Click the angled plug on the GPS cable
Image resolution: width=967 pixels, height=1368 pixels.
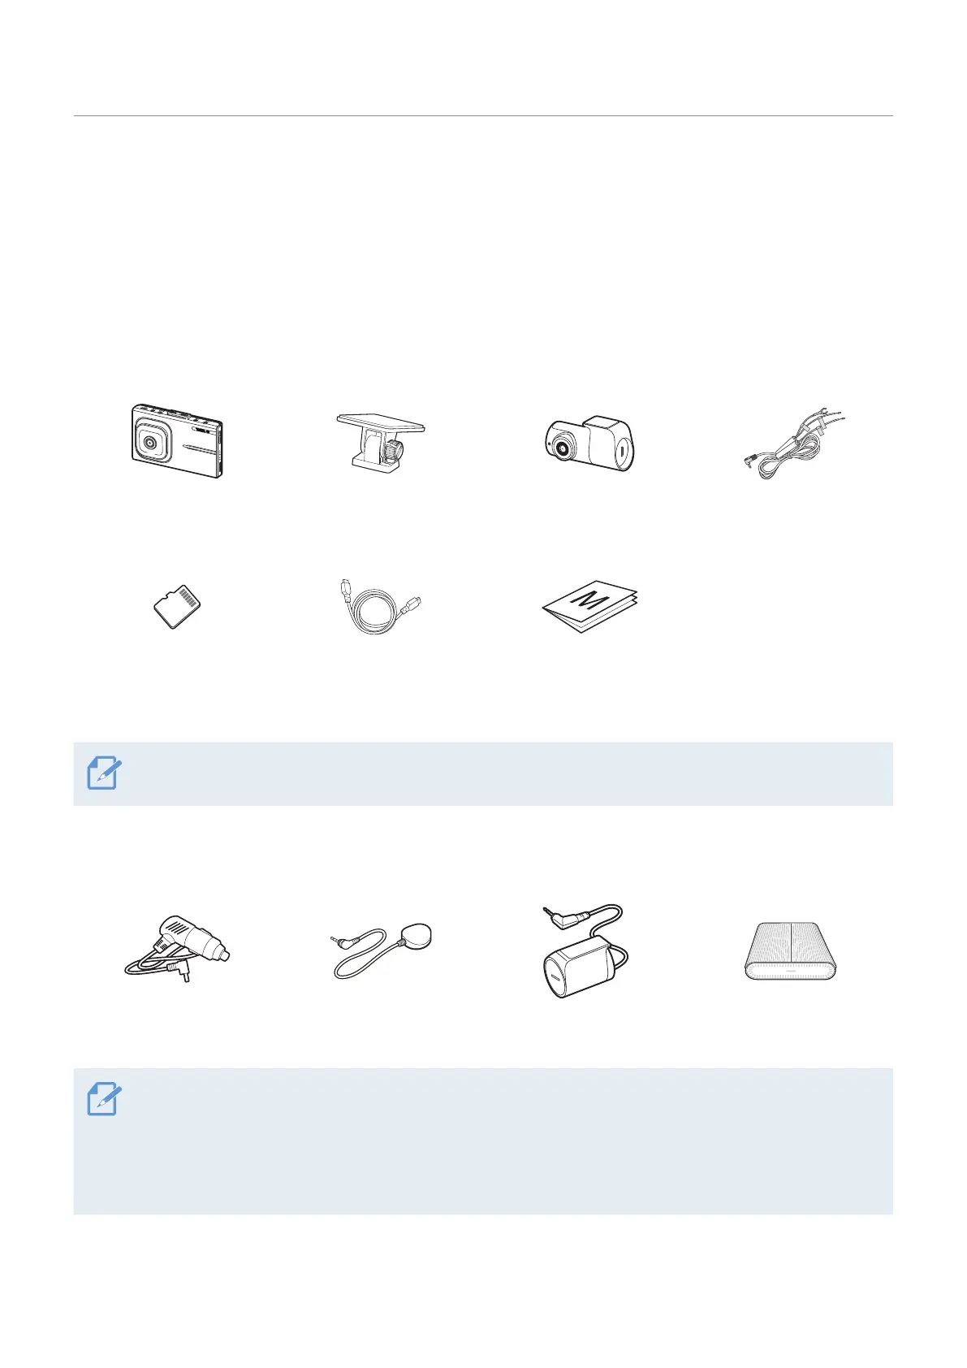tap(343, 942)
